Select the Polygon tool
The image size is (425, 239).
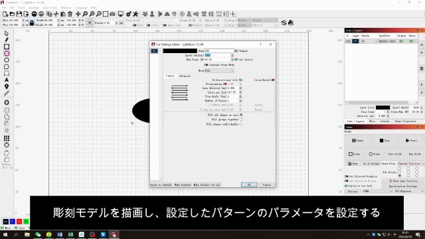tap(7, 60)
